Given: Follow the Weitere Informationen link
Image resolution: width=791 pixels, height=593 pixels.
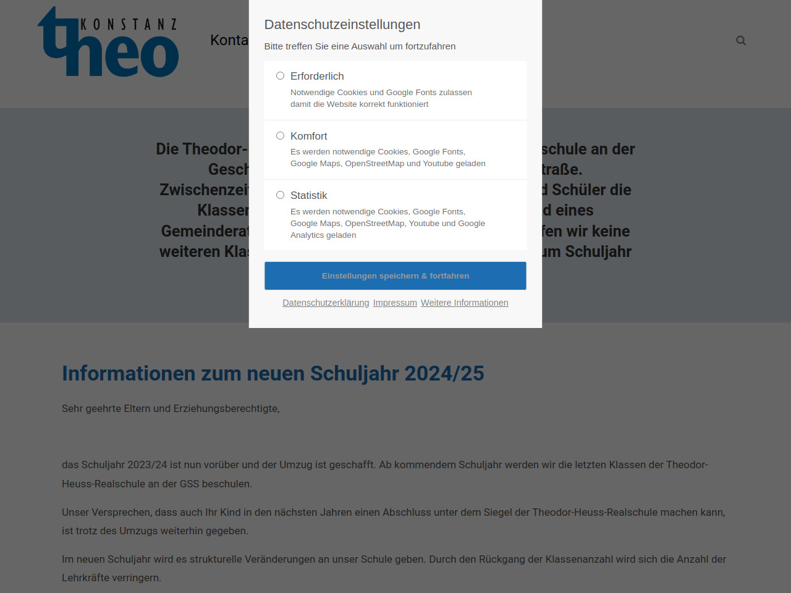Looking at the screenshot, I should click(x=464, y=303).
